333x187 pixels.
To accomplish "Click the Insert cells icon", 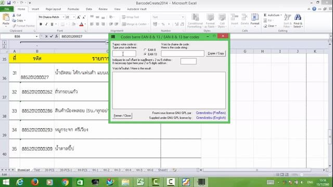I will pyautogui.click(x=235, y=17).
